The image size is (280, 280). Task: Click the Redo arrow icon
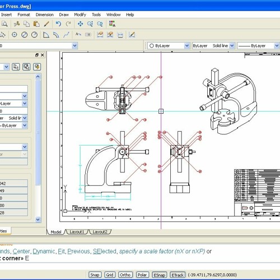click(68, 24)
